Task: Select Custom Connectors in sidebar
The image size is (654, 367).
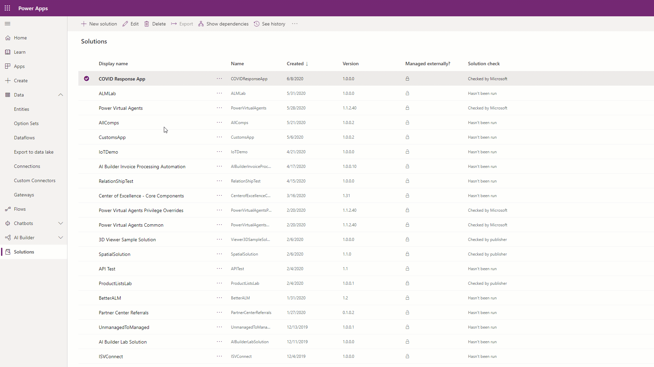Action: tap(35, 181)
